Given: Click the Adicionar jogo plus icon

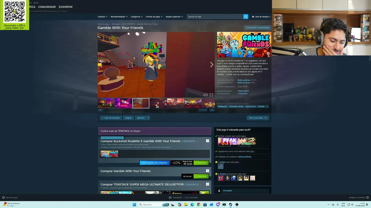Looking at the screenshot, I should point(3,198).
